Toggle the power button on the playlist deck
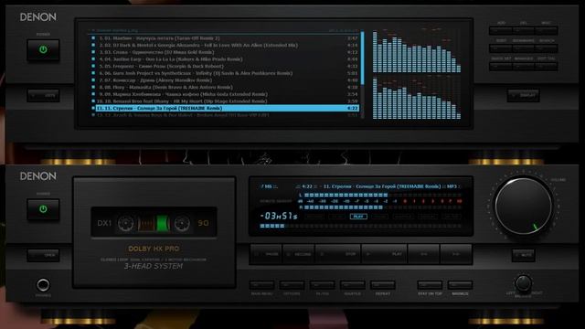Image resolution: width=585 pixels, height=329 pixels. pyautogui.click(x=43, y=49)
